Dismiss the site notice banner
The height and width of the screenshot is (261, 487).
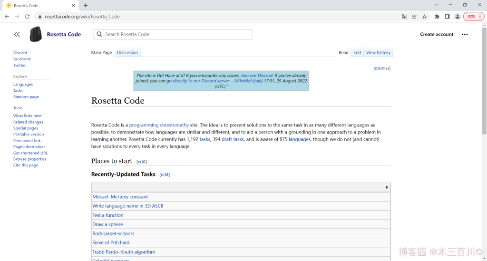(382, 68)
